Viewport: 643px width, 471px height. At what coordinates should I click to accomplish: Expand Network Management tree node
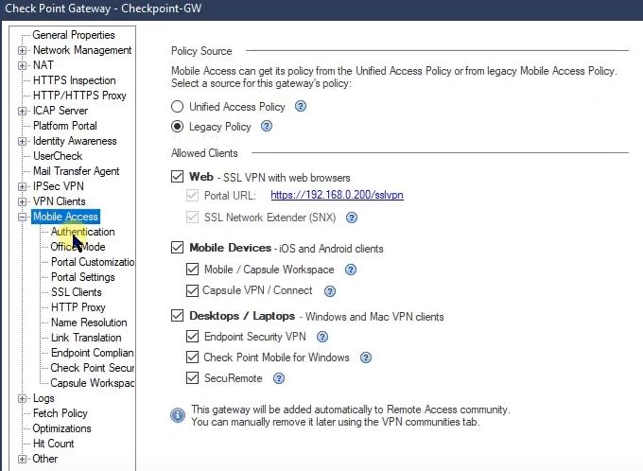coord(22,50)
